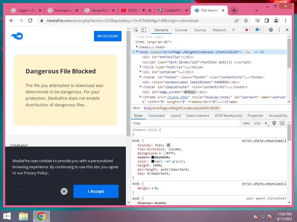Toggle :hov element state panel

point(246,123)
